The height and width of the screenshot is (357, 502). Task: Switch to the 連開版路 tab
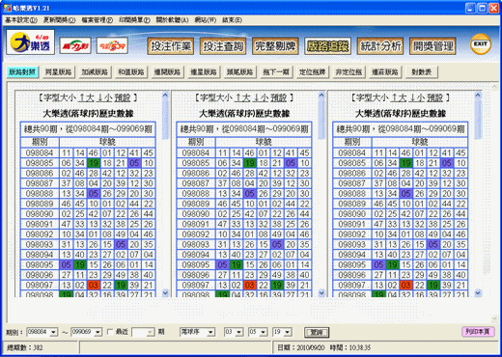click(x=167, y=71)
